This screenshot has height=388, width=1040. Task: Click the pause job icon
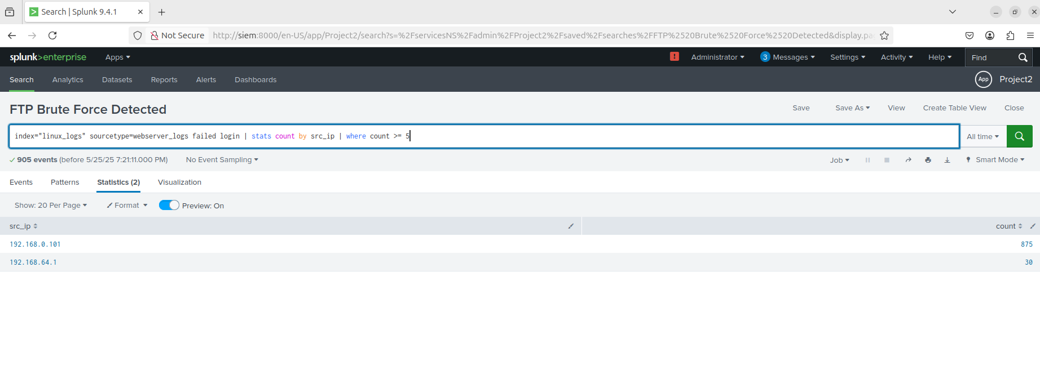(867, 160)
